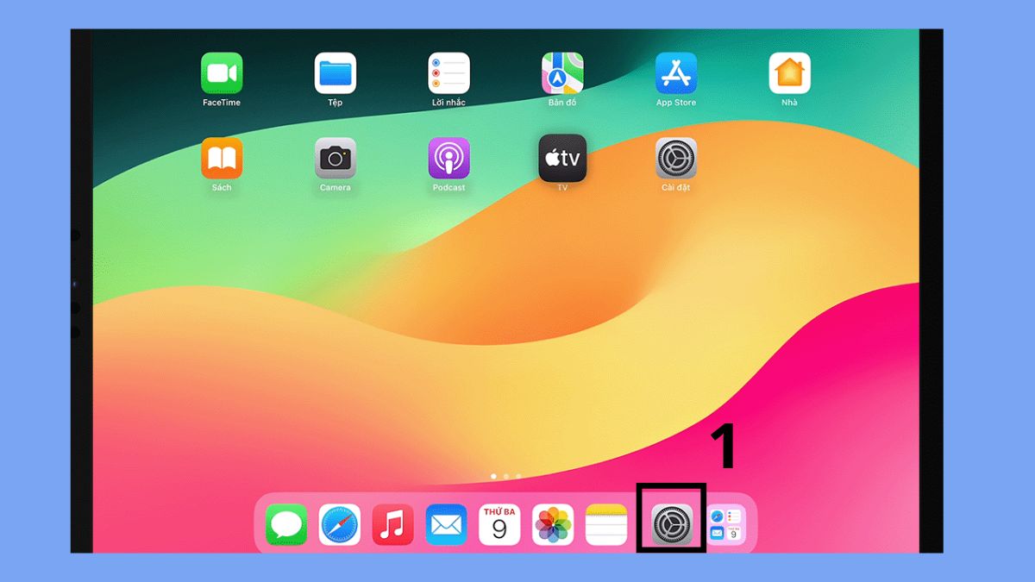The height and width of the screenshot is (582, 1035).
Task: Open the FaceTime app
Action: pyautogui.click(x=221, y=73)
